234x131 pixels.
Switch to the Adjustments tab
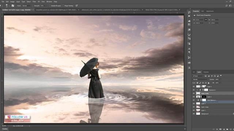click(x=210, y=11)
